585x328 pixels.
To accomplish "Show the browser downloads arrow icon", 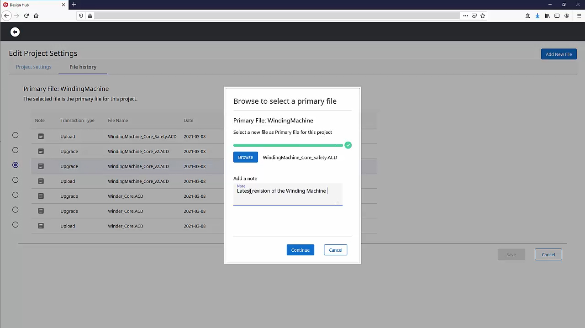I will pyautogui.click(x=537, y=16).
